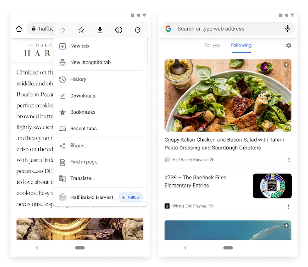Follow Half Baked Harvest
Image resolution: width=308 pixels, height=267 pixels.
(x=131, y=197)
